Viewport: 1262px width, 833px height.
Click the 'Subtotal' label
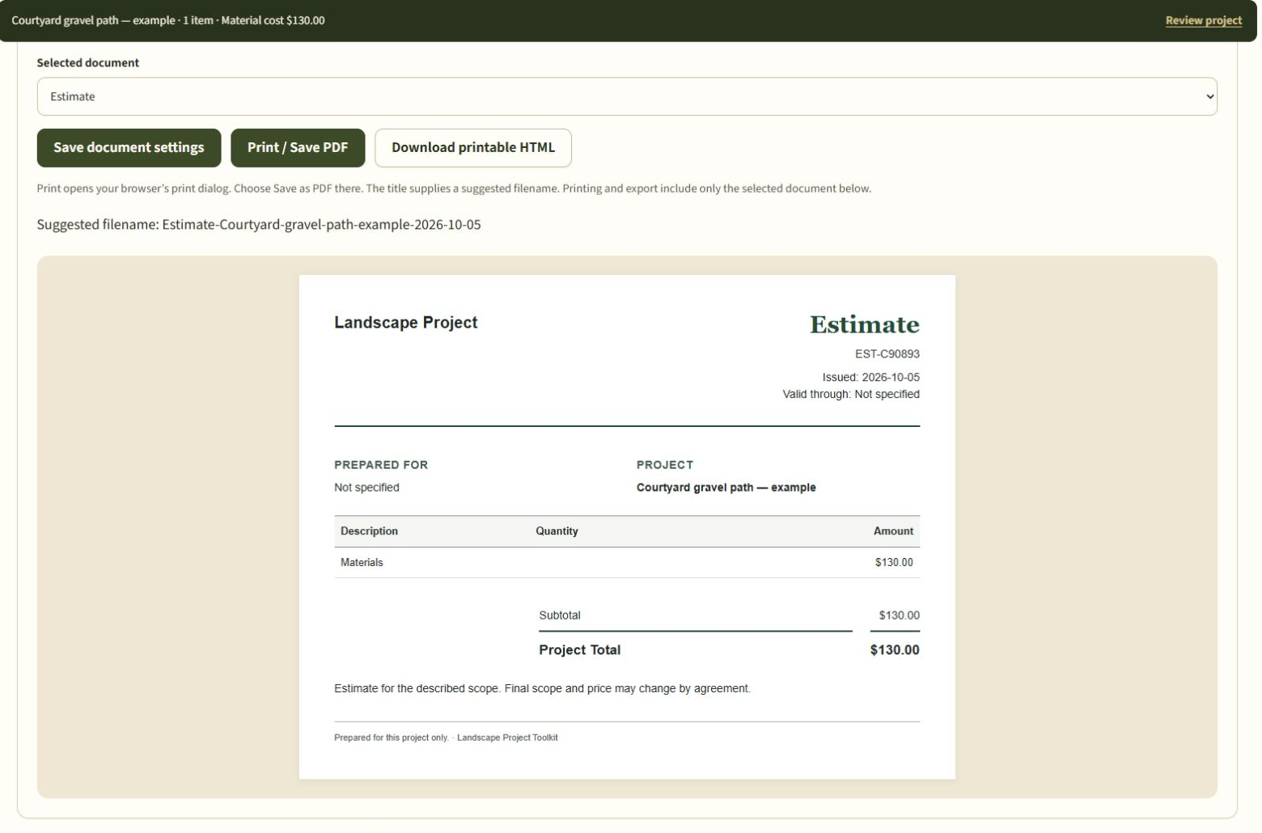click(x=560, y=615)
